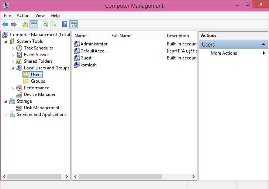
Task: Click the Event Viewer icon
Action: [19, 55]
